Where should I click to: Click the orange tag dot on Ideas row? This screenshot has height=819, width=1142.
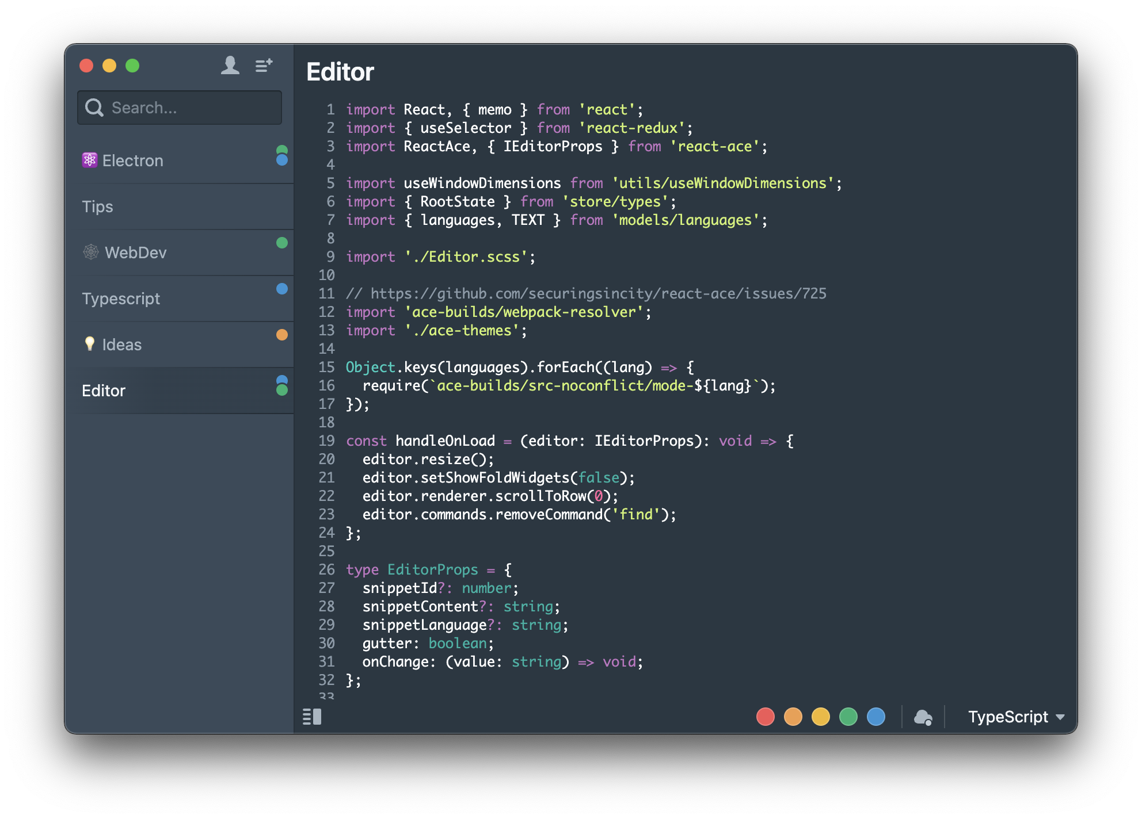282,335
